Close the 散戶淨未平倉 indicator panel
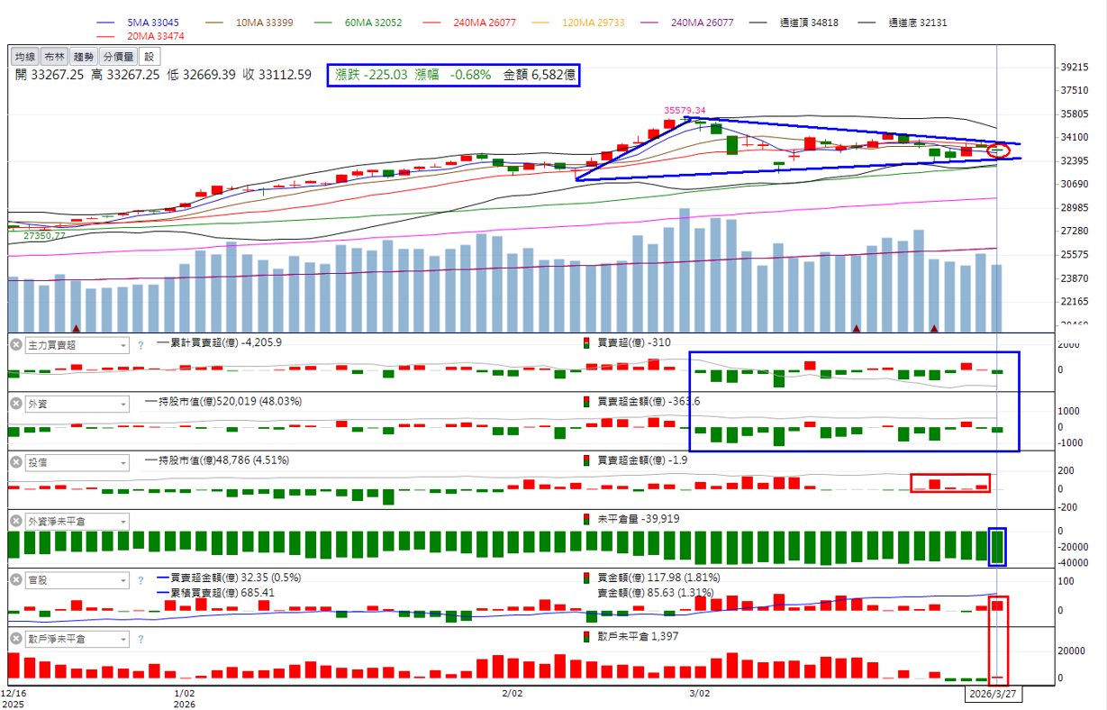This screenshot has width=1107, height=710. click(x=15, y=639)
